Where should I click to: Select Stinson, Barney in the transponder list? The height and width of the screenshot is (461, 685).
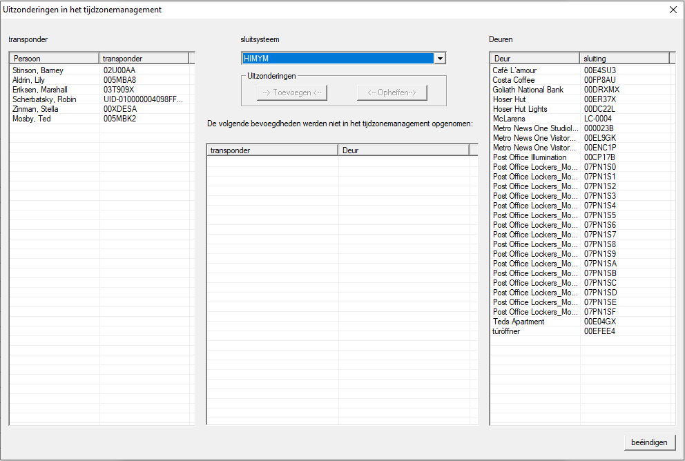click(38, 70)
